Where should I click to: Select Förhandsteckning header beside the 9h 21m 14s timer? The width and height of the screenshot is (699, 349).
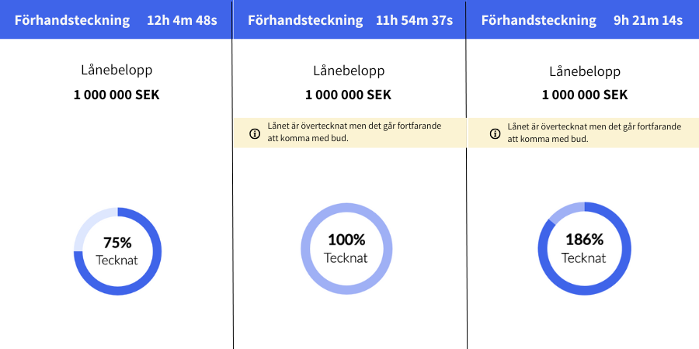coord(539,20)
